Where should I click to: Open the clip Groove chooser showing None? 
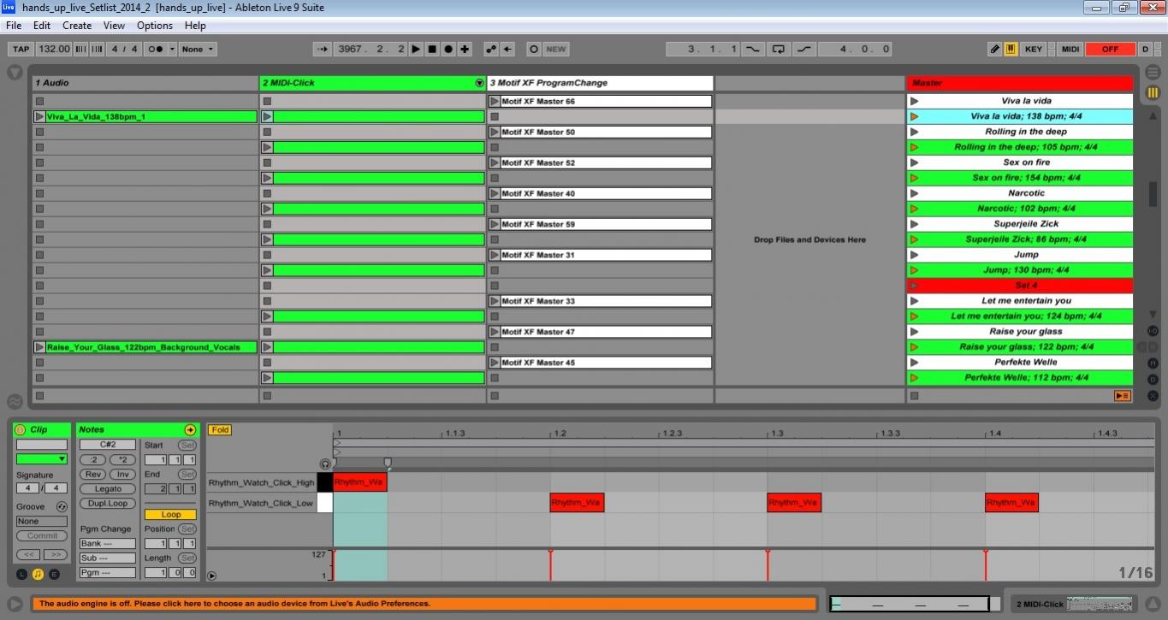click(x=42, y=522)
